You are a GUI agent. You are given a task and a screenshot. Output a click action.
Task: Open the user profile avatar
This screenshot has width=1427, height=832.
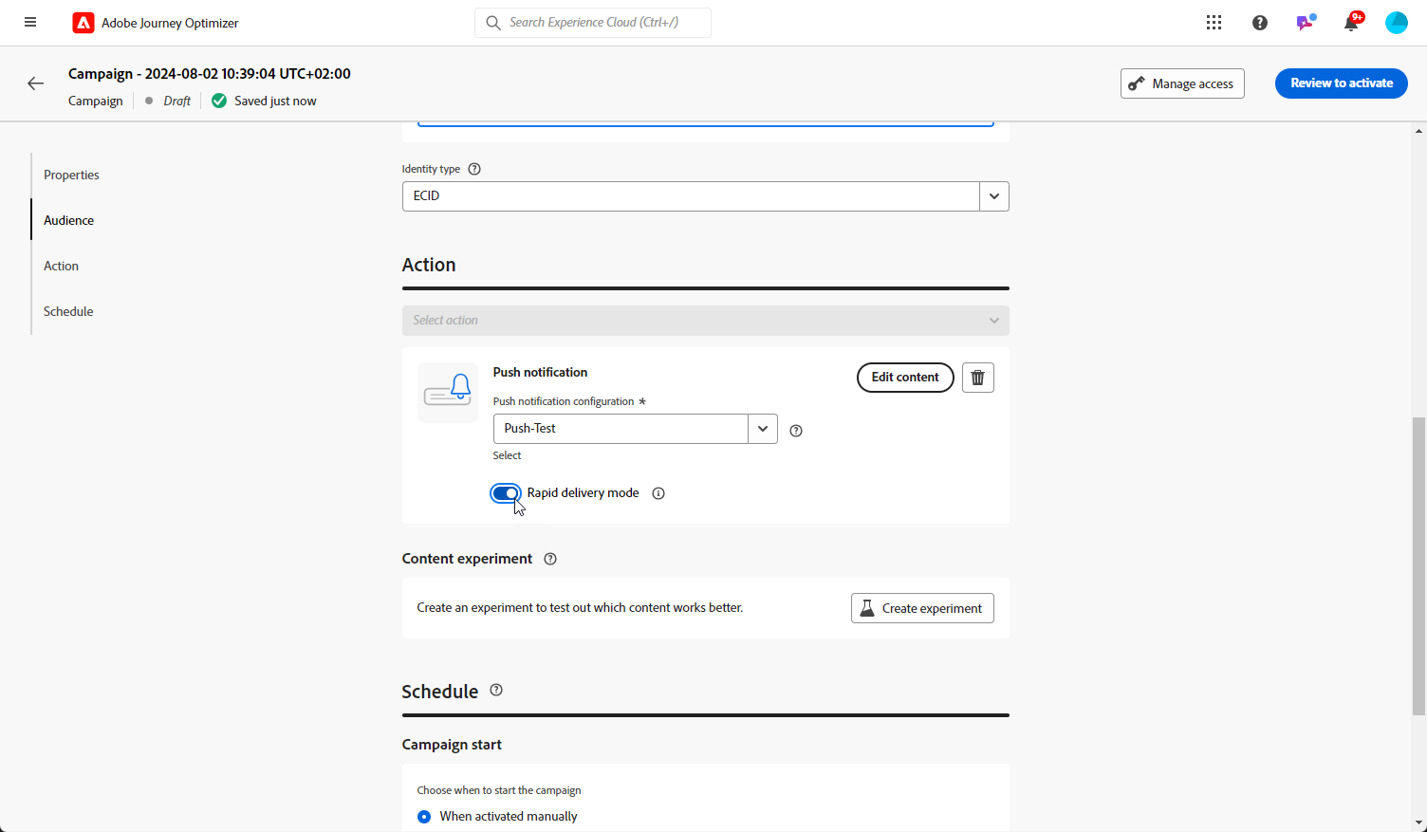click(1397, 23)
